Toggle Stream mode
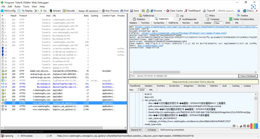The width and height of the screenshot is (260, 139). 55,11
